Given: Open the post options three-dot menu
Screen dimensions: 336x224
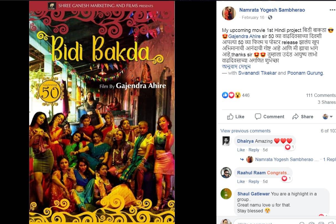Looking at the screenshot, I should [332, 10].
